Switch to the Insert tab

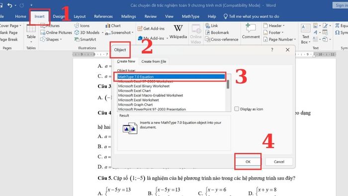pyautogui.click(x=39, y=16)
